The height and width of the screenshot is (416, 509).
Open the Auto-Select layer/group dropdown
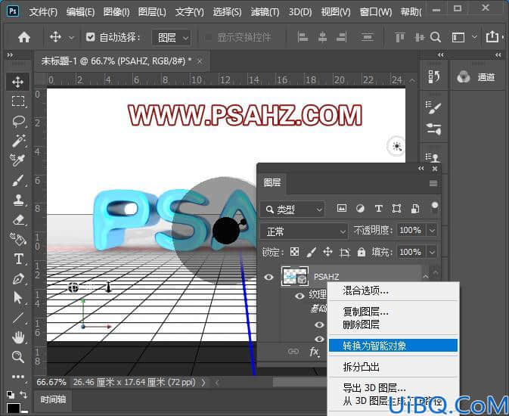tap(171, 38)
